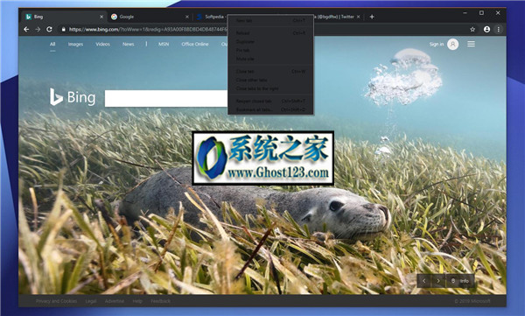
Task: Open a new tab with the plus button
Action: point(372,17)
